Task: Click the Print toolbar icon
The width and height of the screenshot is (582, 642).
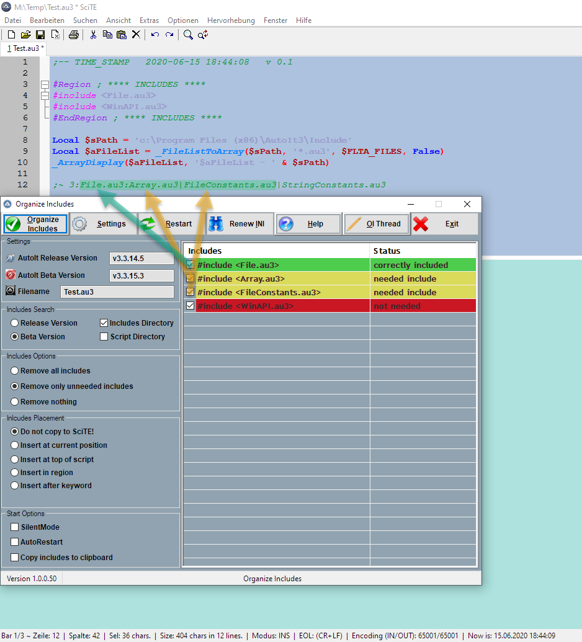Action: pyautogui.click(x=74, y=35)
